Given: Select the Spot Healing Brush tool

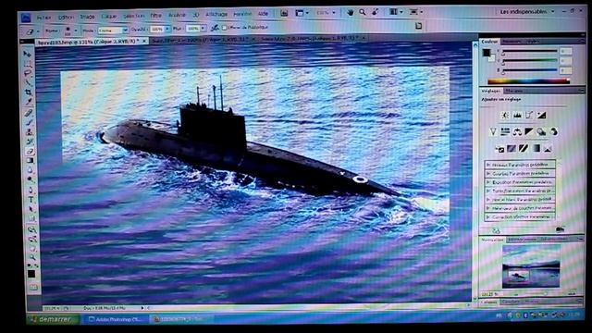Looking at the screenshot, I should point(29,113).
